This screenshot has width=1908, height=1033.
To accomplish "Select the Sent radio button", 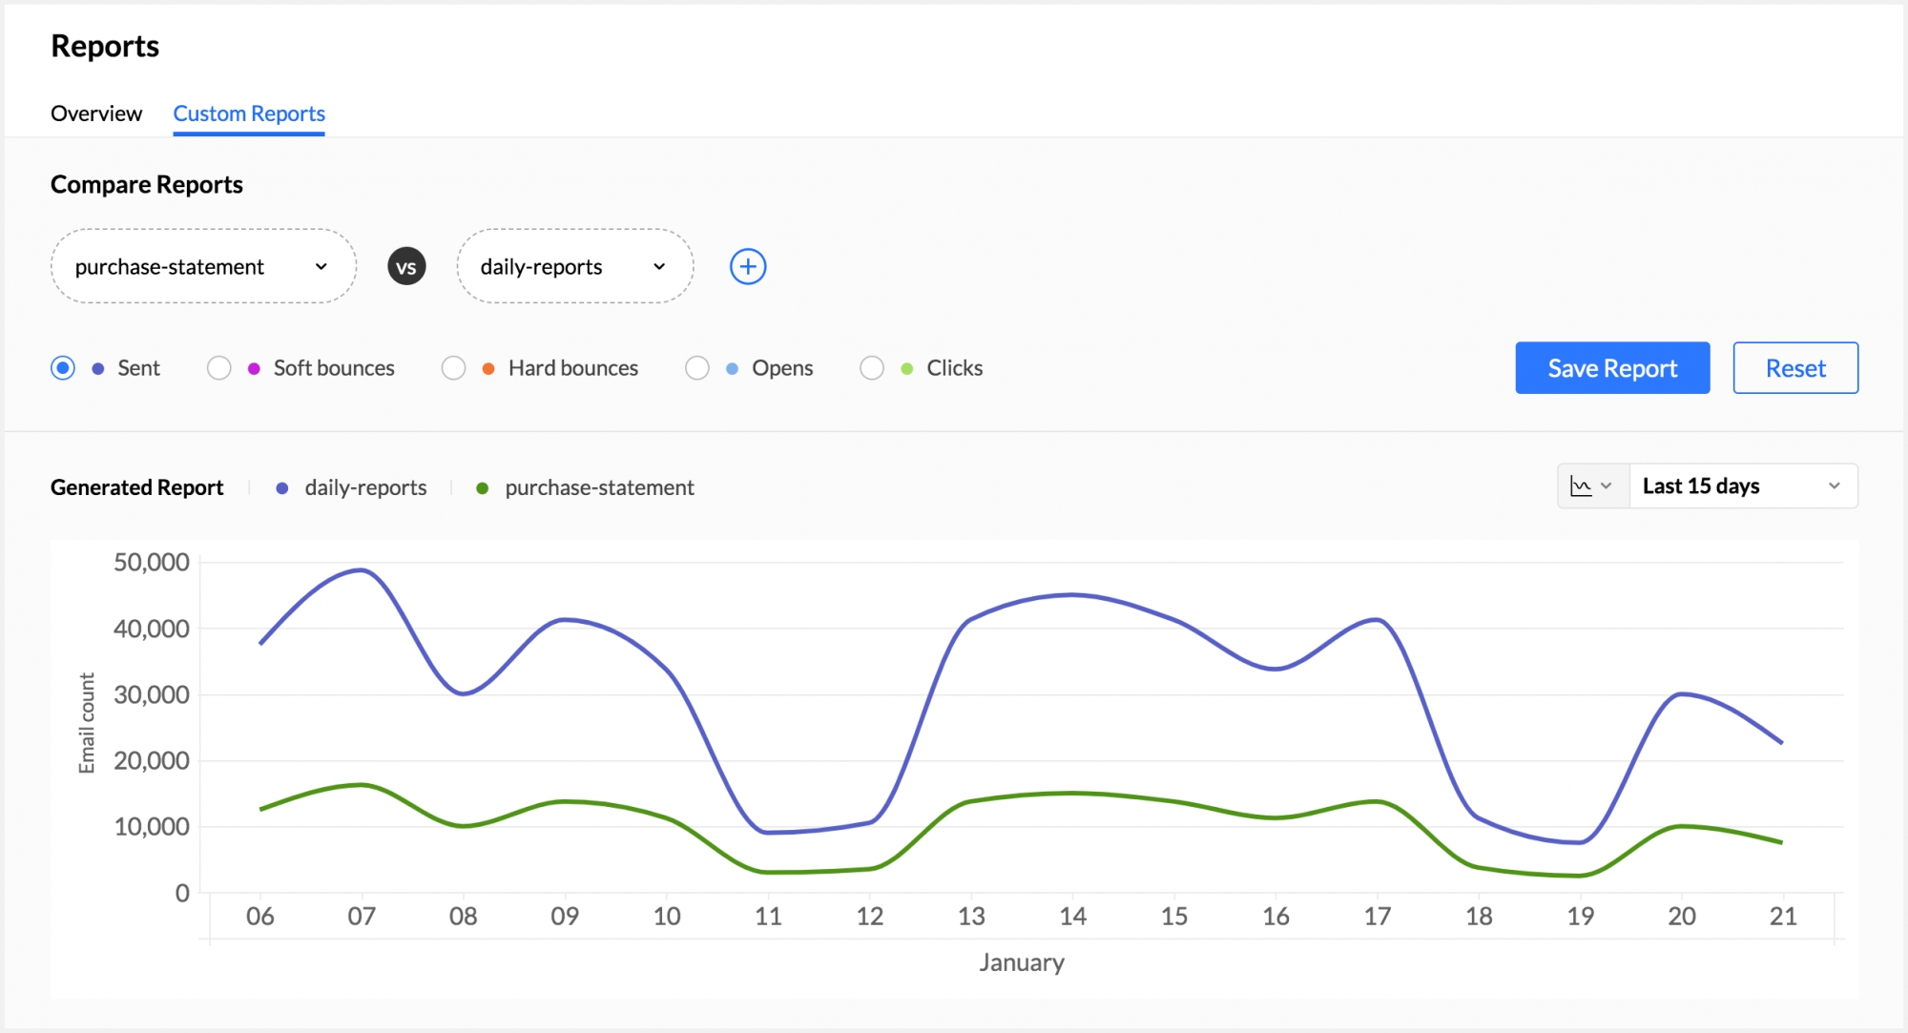I will click(63, 368).
